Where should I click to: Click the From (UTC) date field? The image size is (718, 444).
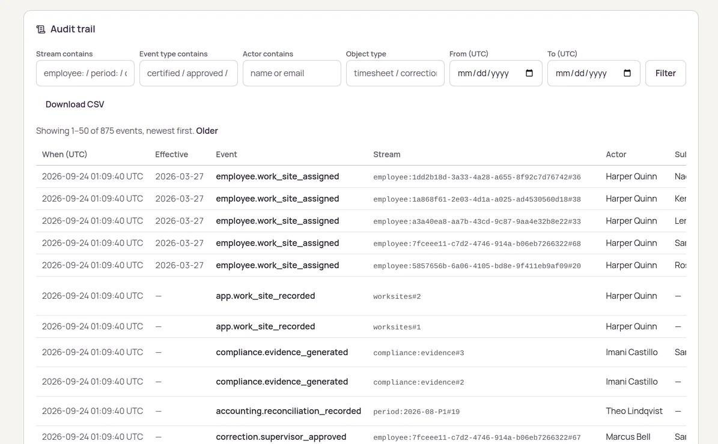[496, 73]
